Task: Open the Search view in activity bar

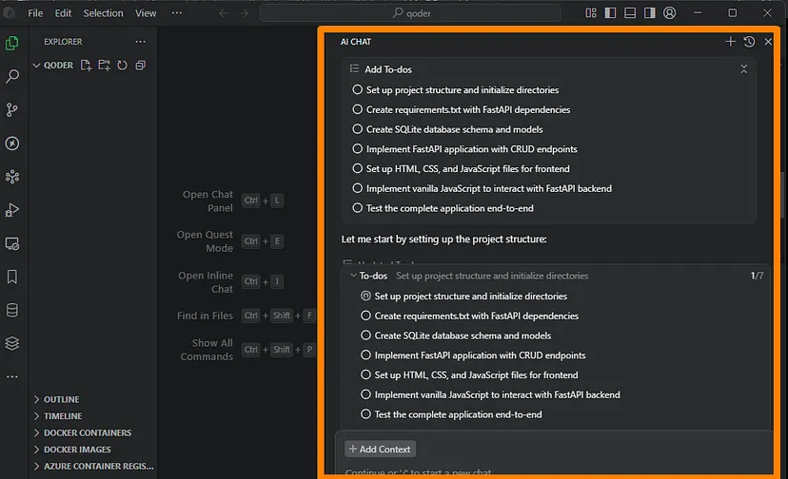Action: tap(12, 76)
